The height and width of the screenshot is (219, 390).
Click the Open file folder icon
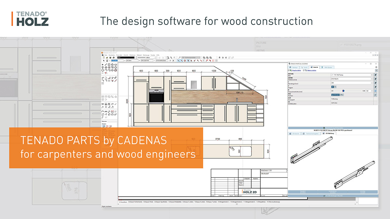(x=107, y=57)
